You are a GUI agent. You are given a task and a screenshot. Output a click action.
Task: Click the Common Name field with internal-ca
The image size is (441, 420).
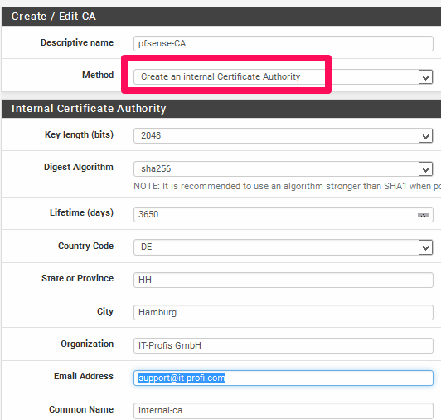point(283,410)
